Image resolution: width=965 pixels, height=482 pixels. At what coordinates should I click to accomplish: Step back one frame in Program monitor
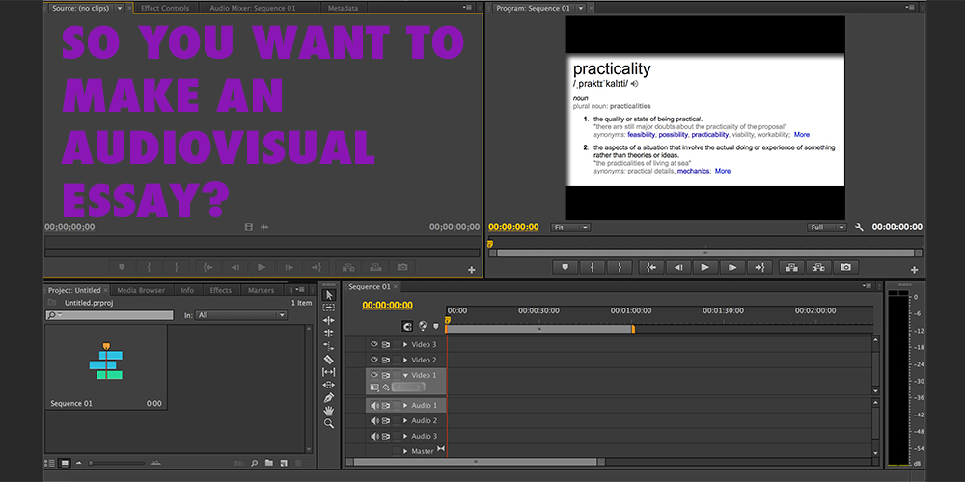(x=678, y=267)
